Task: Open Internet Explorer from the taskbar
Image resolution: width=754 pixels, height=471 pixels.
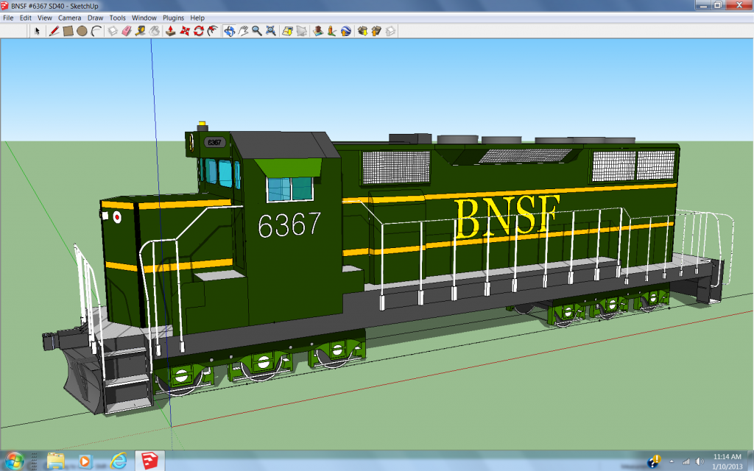Action: tap(118, 461)
